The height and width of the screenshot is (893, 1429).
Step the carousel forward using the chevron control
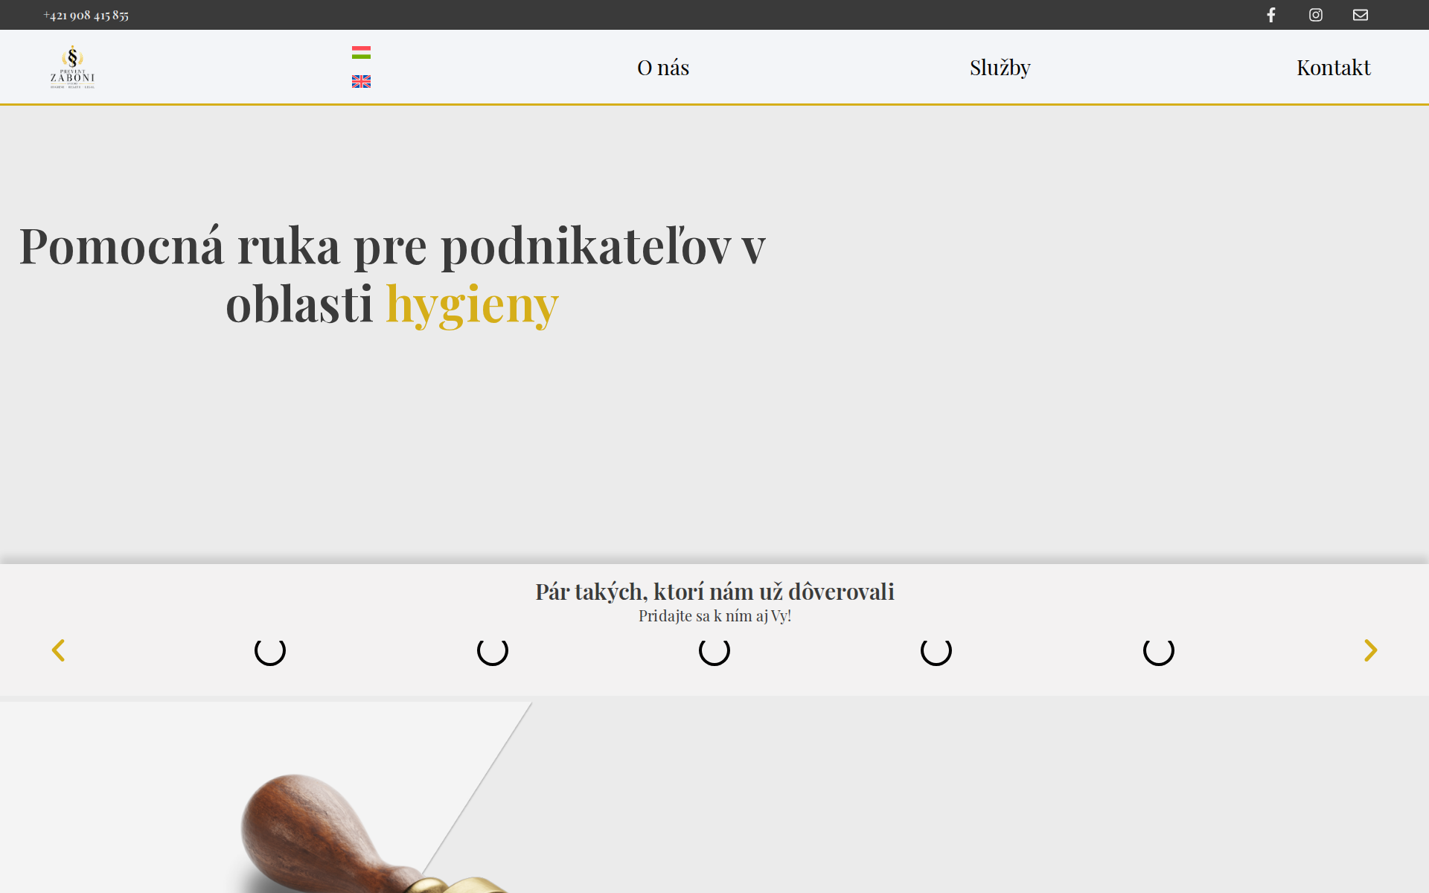coord(1370,650)
